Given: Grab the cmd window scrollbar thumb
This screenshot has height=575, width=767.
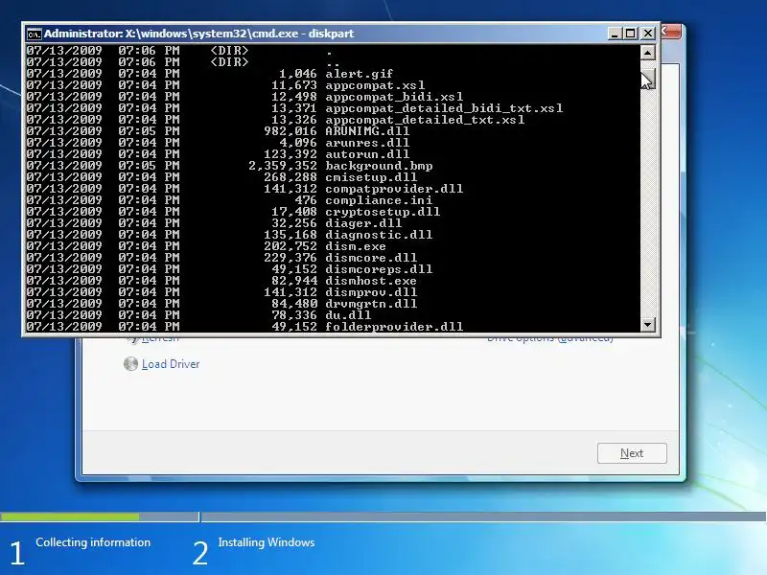Looking at the screenshot, I should pos(648,79).
